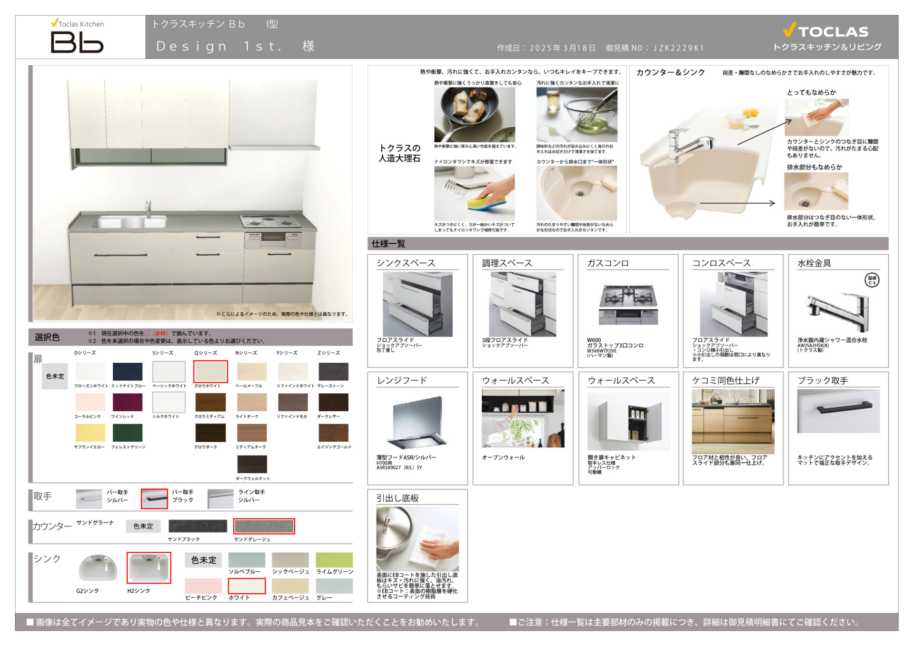Click the estimate number JZK2229K1
The width and height of the screenshot is (914, 646).
click(x=679, y=48)
